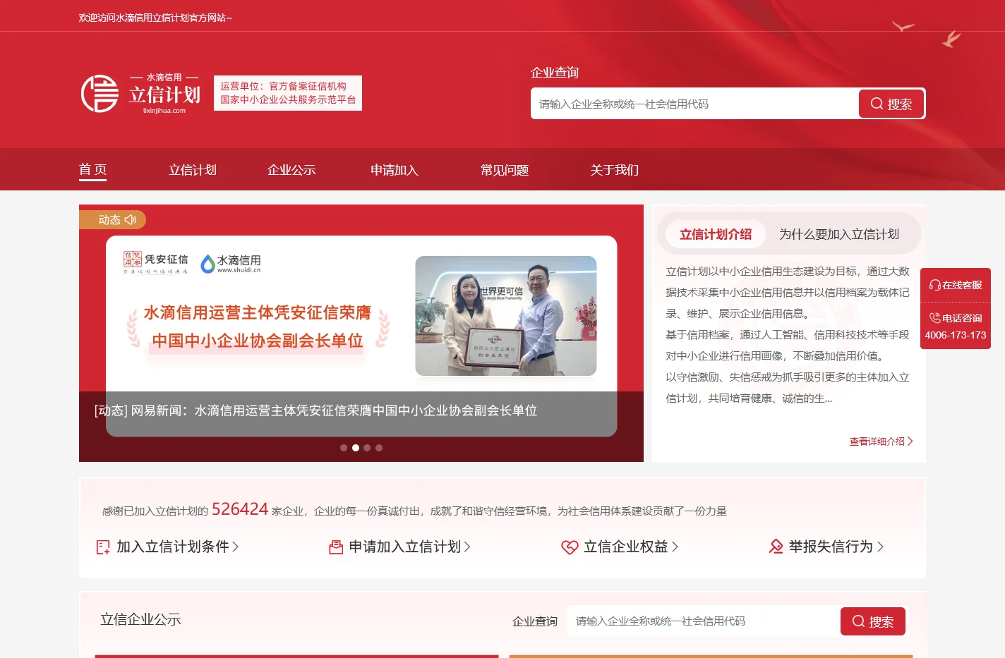
Task: Click phone number 4006-173-173
Action: coord(956,335)
